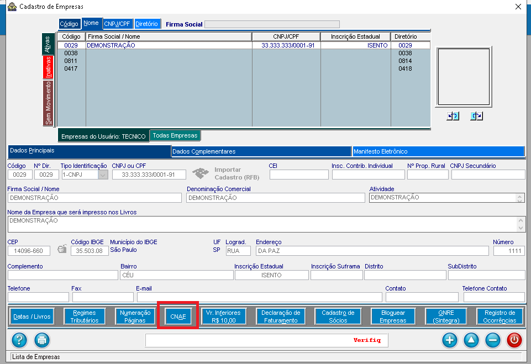The height and width of the screenshot is (364, 531).
Task: Rotate image right icon under logo box
Action: tap(476, 116)
